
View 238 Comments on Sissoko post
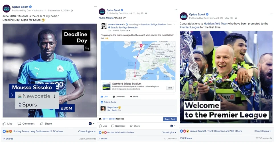coord(88,139)
